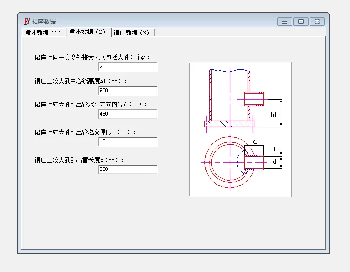Close the 裙座数据 dialog window
Viewport: 350px width, 272px height.
point(317,22)
